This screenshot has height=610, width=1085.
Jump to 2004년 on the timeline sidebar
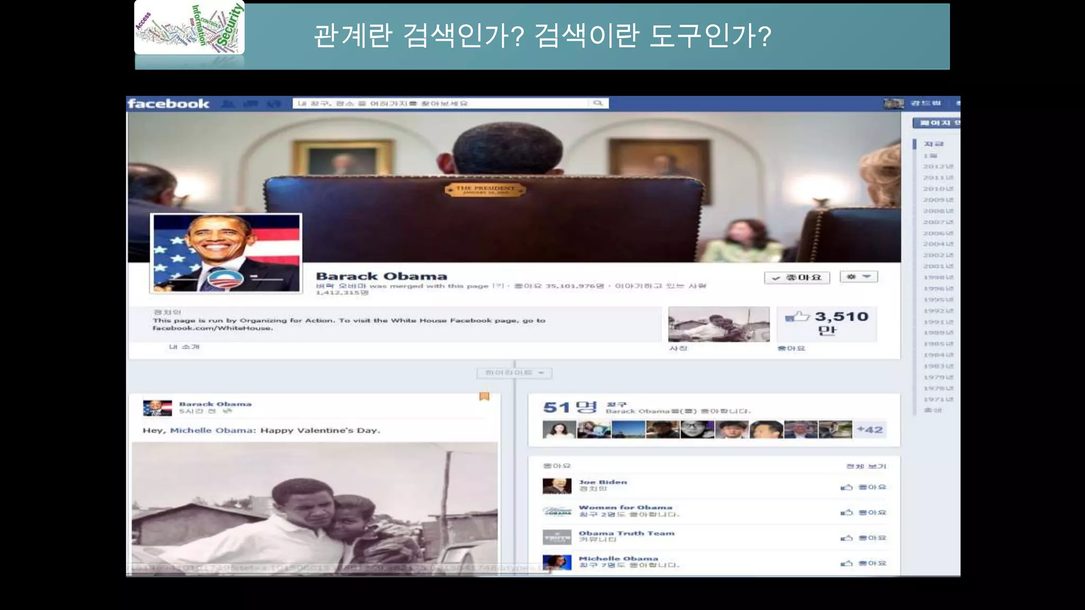click(x=938, y=244)
